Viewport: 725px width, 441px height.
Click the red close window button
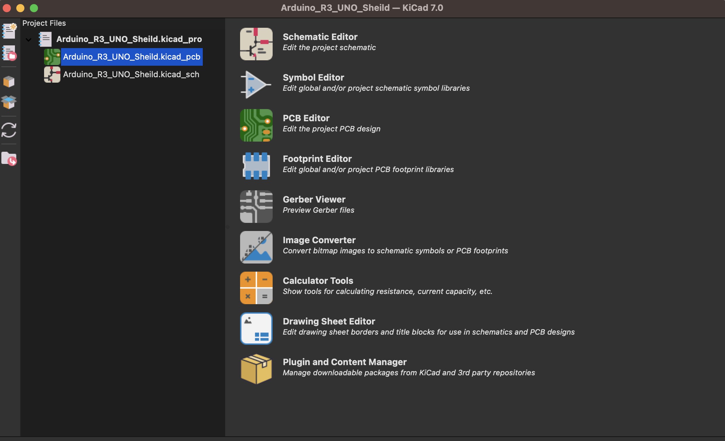(x=7, y=8)
